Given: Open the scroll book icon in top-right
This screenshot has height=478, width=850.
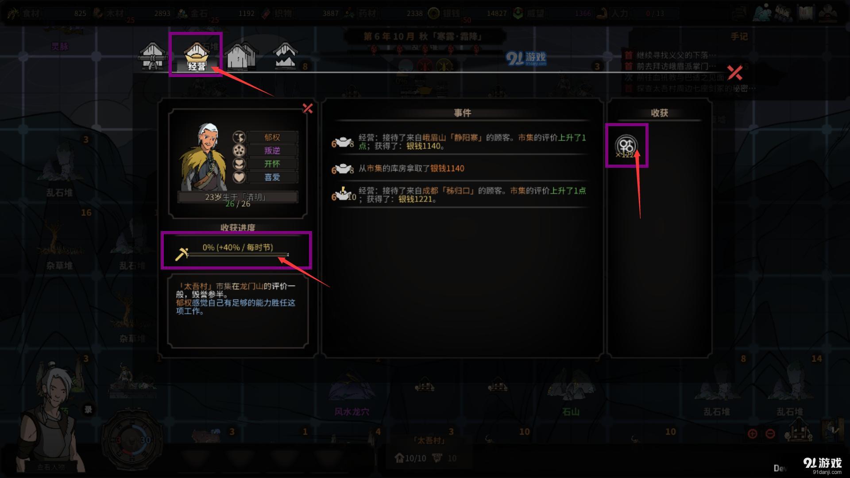Looking at the screenshot, I should 806,13.
